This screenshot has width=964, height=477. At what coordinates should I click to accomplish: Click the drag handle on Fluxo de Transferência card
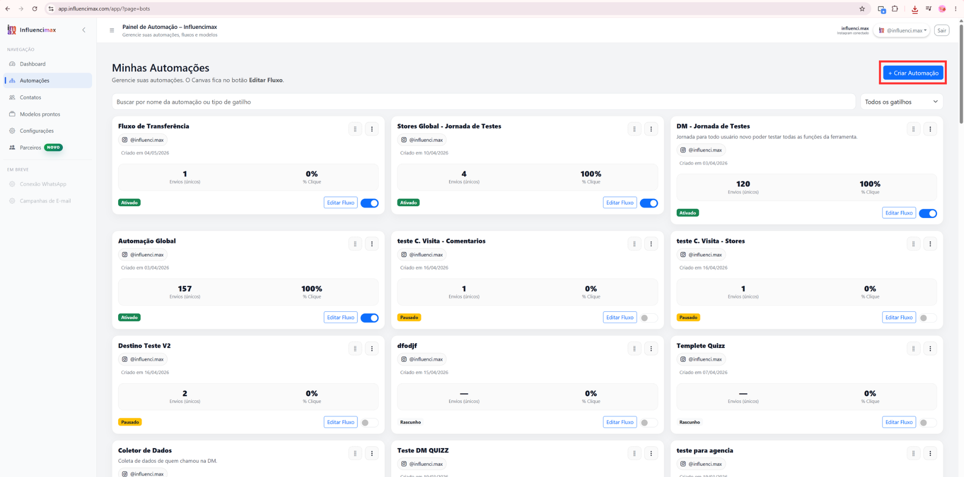click(355, 129)
